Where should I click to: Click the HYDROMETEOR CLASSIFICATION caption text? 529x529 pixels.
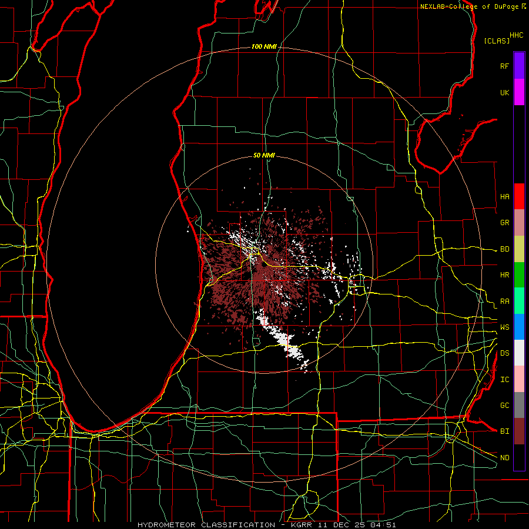click(x=206, y=525)
